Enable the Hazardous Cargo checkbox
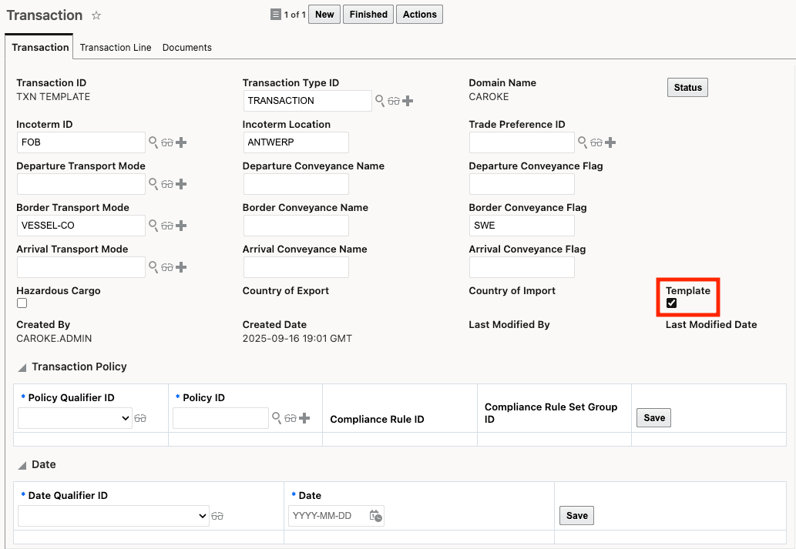This screenshot has width=796, height=549. 22,303
